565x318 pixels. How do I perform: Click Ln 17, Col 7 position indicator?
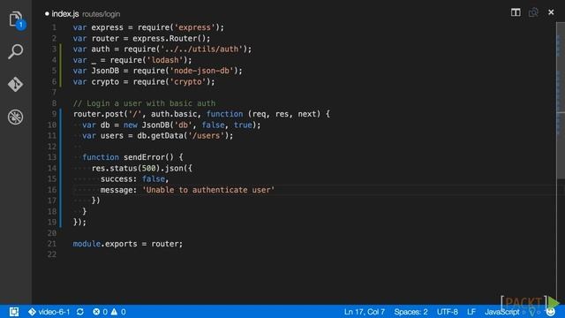point(365,312)
